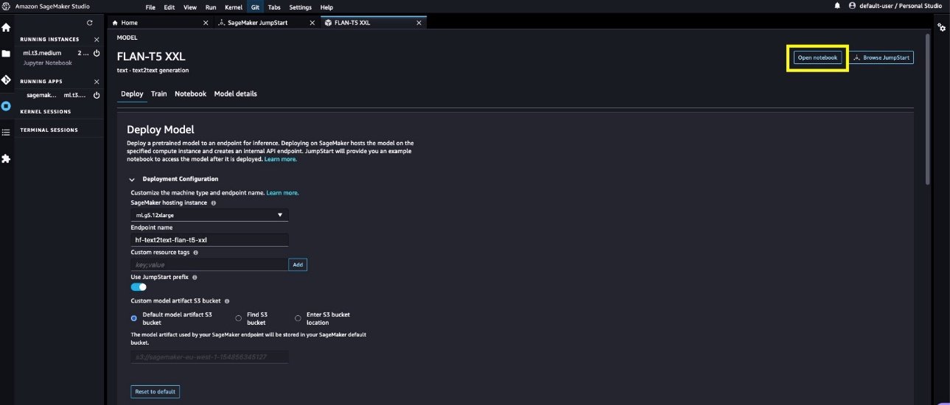Screen dimensions: 950x405
Task: Select Default model artifact S3 bucket option
Action: (133, 318)
